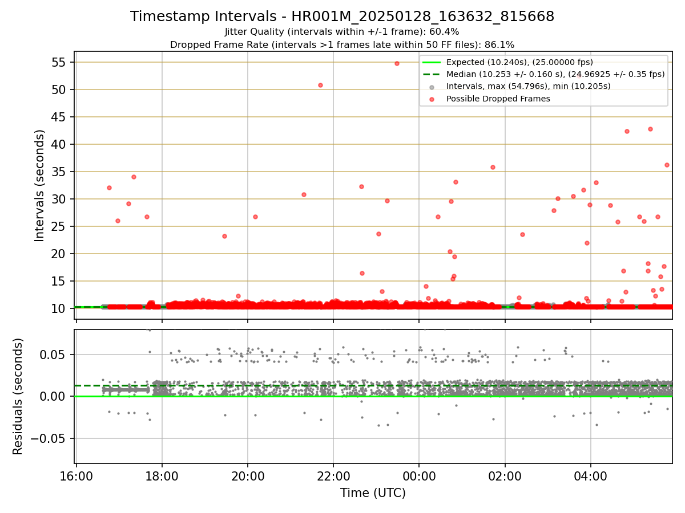Screen dimensions: 685x513
Task: Click the y-axis tick label '25'
Action: (59, 226)
